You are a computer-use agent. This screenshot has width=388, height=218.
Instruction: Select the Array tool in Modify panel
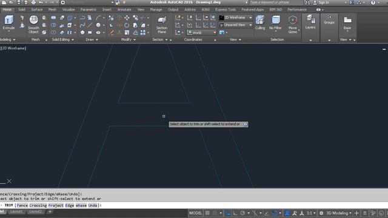(143, 32)
